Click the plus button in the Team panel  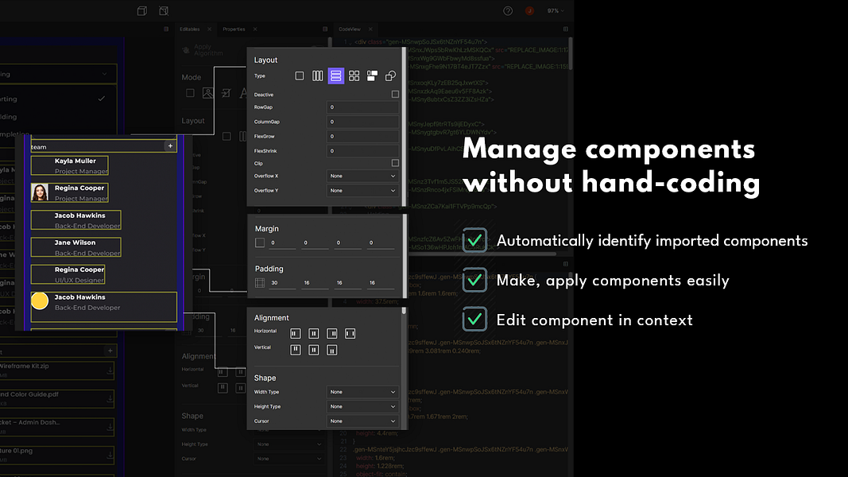click(x=170, y=146)
